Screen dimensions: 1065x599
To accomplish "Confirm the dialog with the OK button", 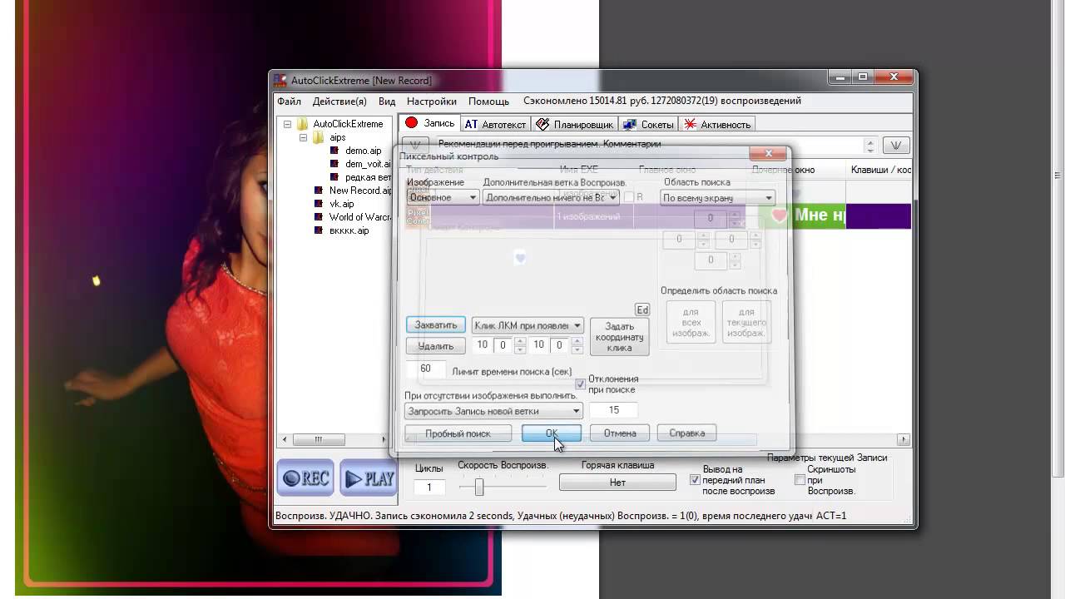I will point(552,433).
